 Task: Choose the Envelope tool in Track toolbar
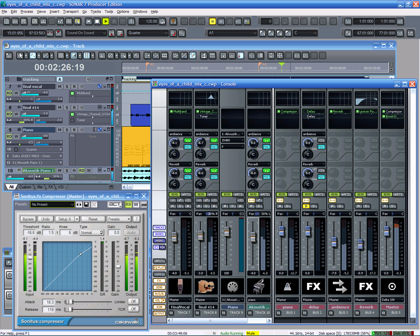(33, 55)
